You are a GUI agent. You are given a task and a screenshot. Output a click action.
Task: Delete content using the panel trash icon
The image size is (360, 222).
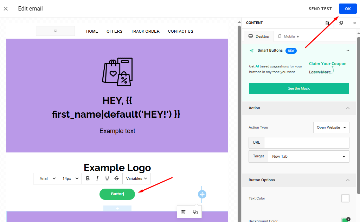pyautogui.click(x=327, y=23)
